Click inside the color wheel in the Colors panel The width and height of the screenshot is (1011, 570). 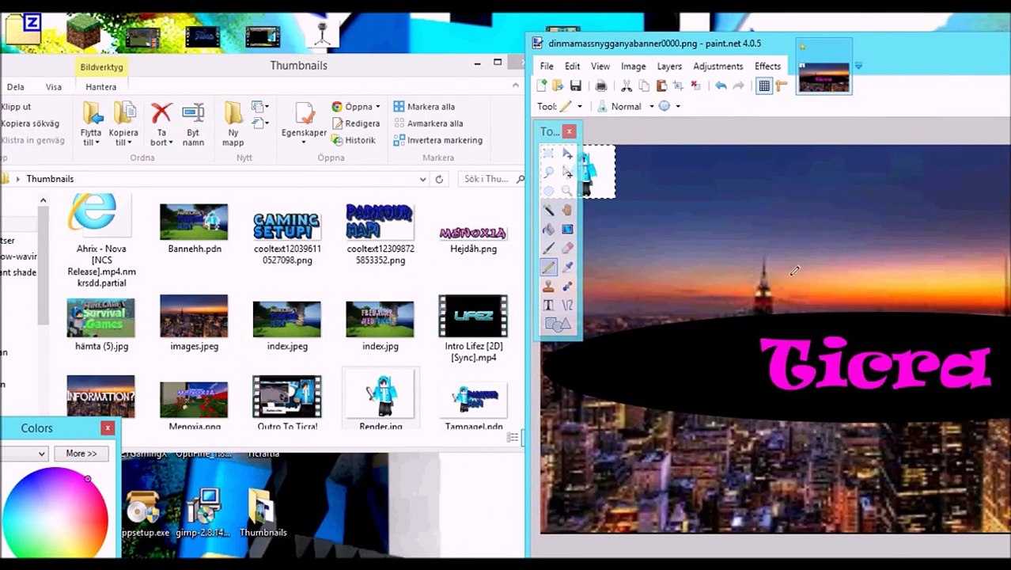(x=55, y=519)
